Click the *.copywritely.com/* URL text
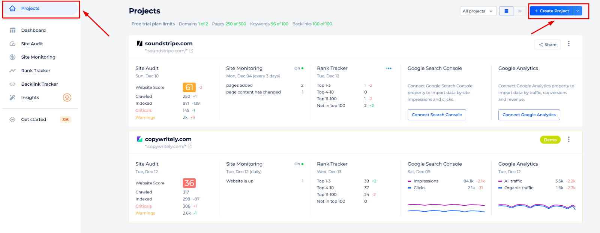The width and height of the screenshot is (600, 233). pyautogui.click(x=165, y=147)
